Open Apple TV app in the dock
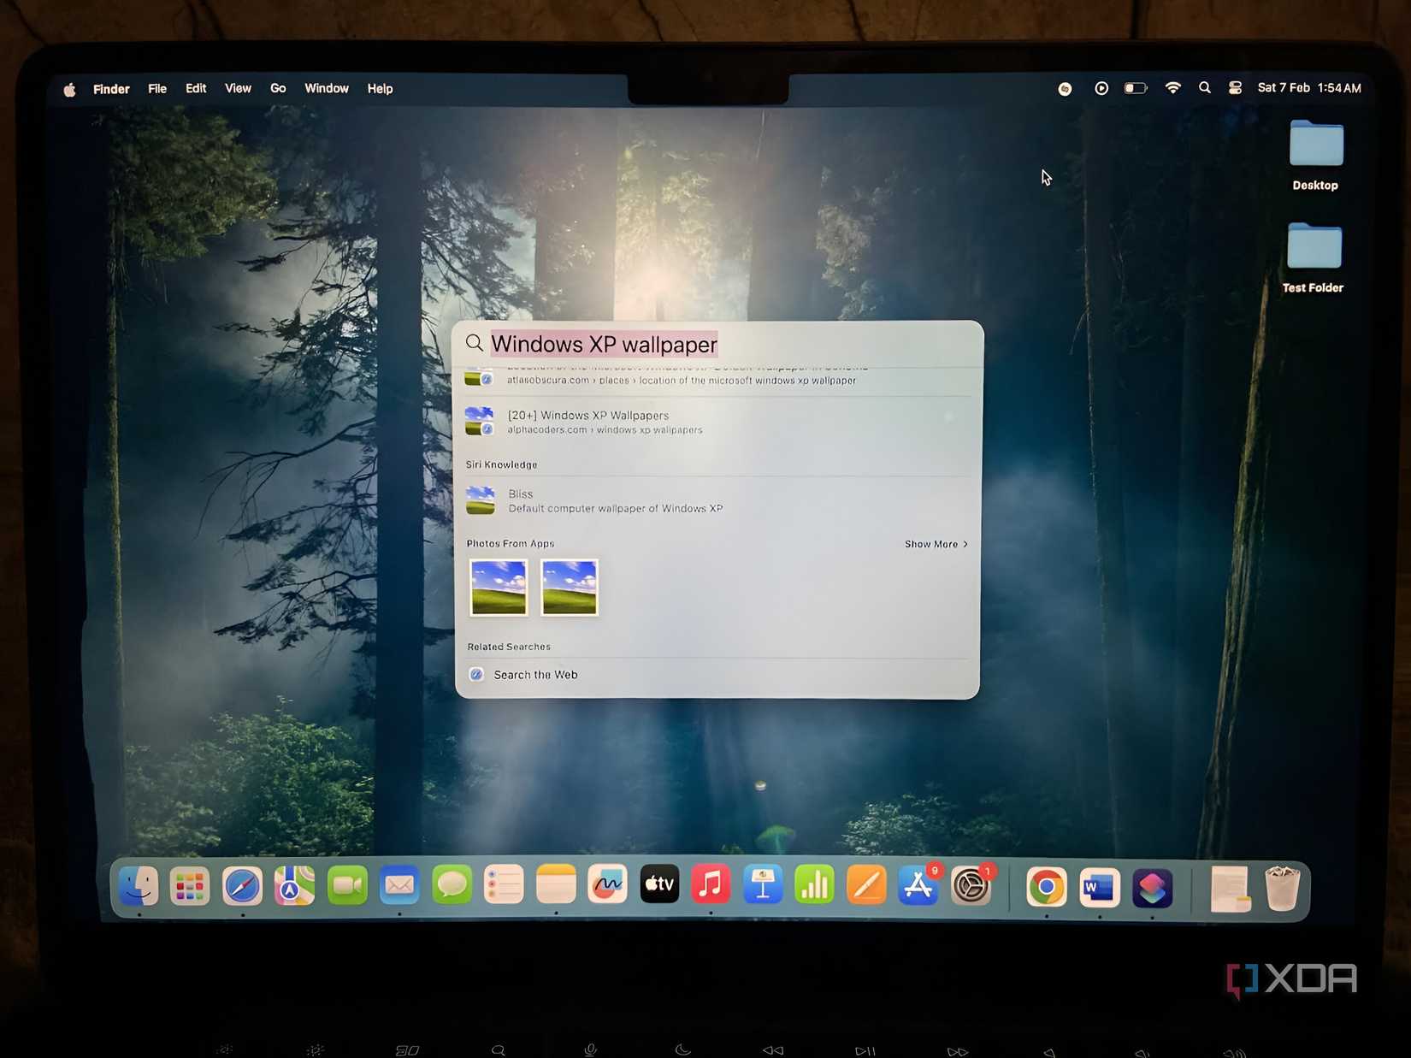Screen dimensions: 1411x1058 (659, 885)
